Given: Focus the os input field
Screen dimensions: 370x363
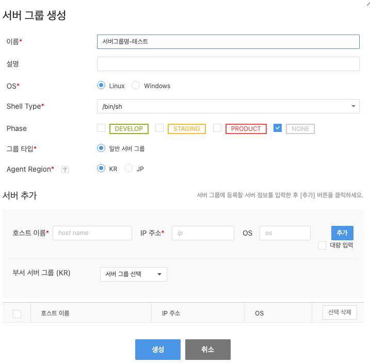Looking at the screenshot, I should coord(285,233).
